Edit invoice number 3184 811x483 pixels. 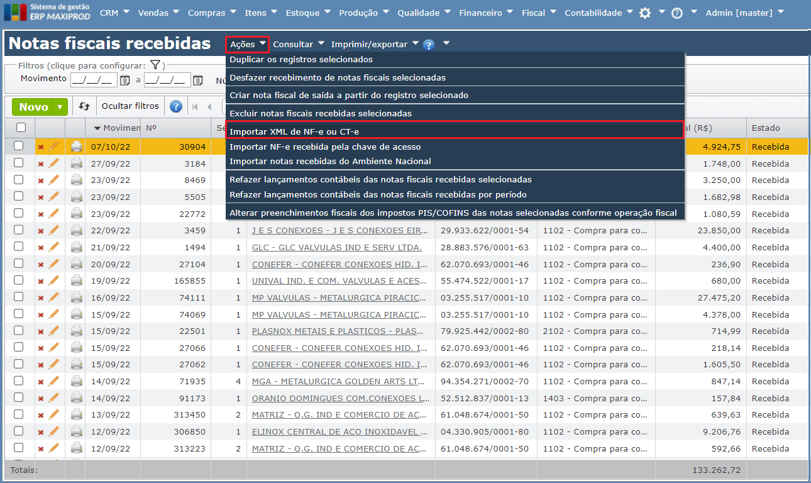54,164
